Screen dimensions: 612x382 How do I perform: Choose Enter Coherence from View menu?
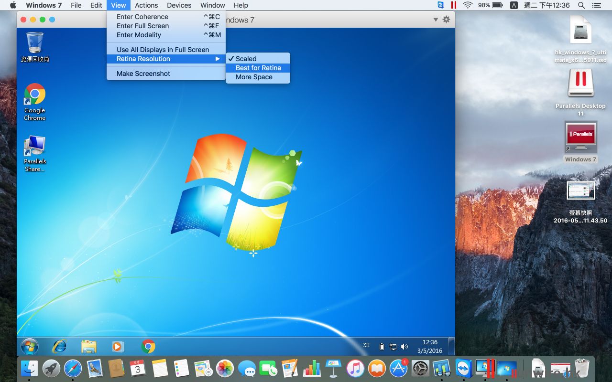pyautogui.click(x=142, y=17)
